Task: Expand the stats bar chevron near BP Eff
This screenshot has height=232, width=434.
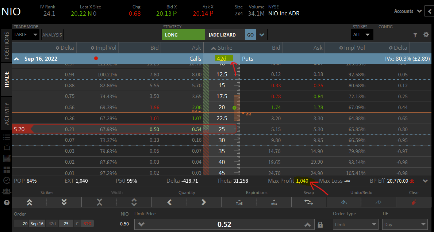Action: pos(425,181)
